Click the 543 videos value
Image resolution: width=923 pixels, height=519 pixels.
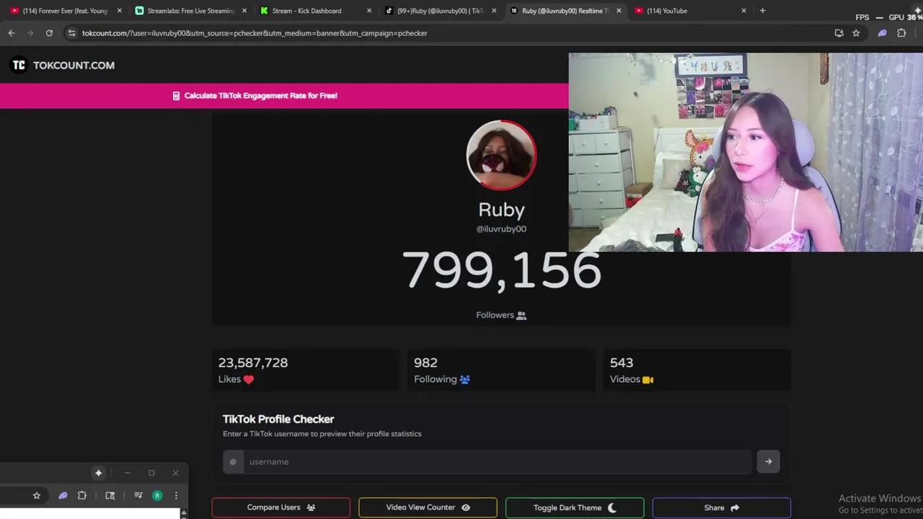(622, 363)
